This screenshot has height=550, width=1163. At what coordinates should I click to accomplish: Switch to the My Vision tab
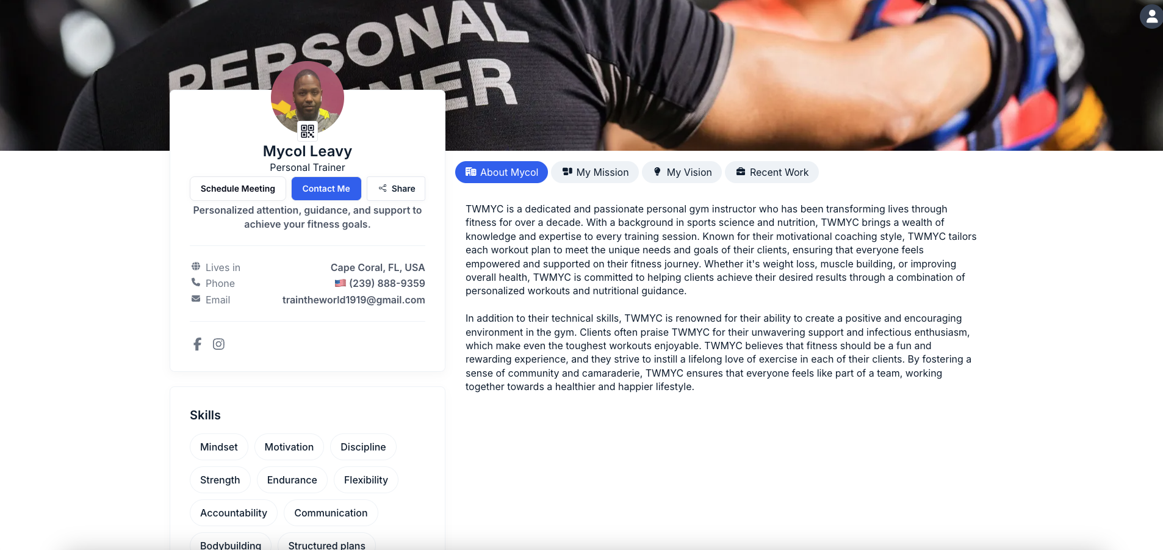coord(682,172)
